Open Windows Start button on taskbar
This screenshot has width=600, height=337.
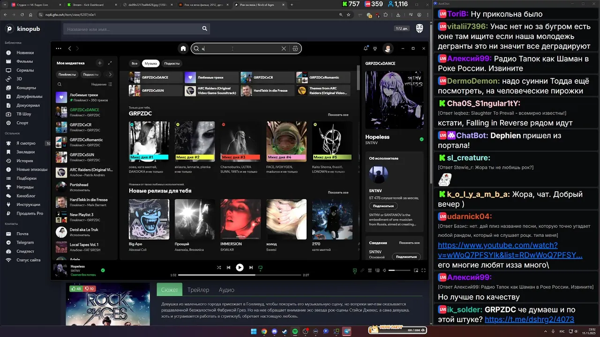pos(254,331)
